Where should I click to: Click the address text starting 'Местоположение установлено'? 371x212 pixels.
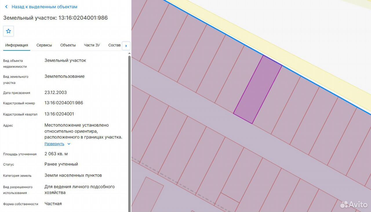[x=83, y=131]
